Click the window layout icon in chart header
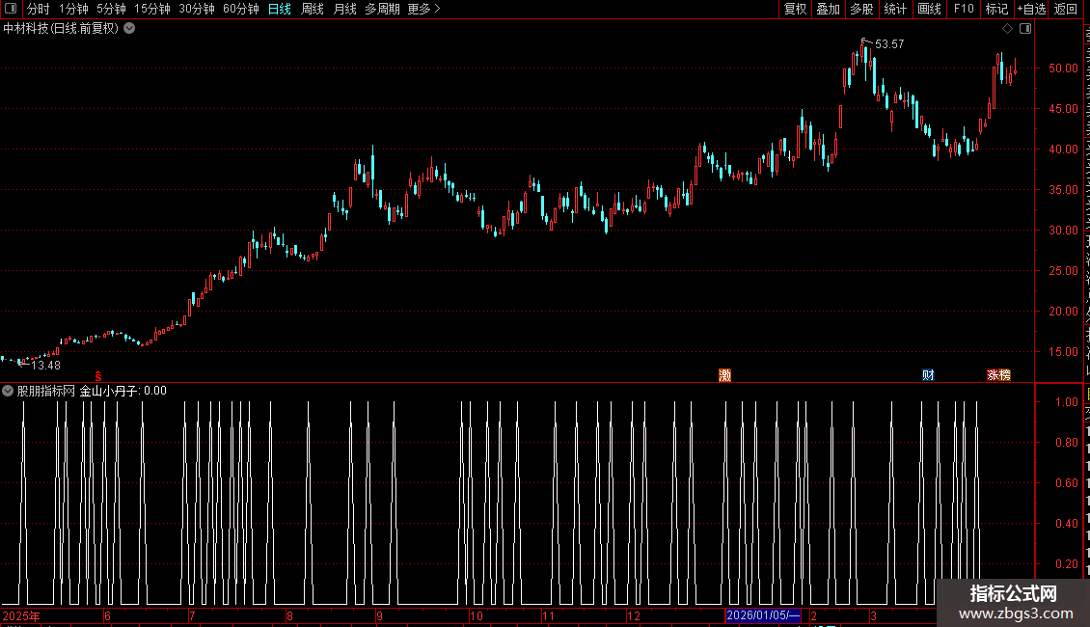1090x627 pixels. pos(1025,29)
